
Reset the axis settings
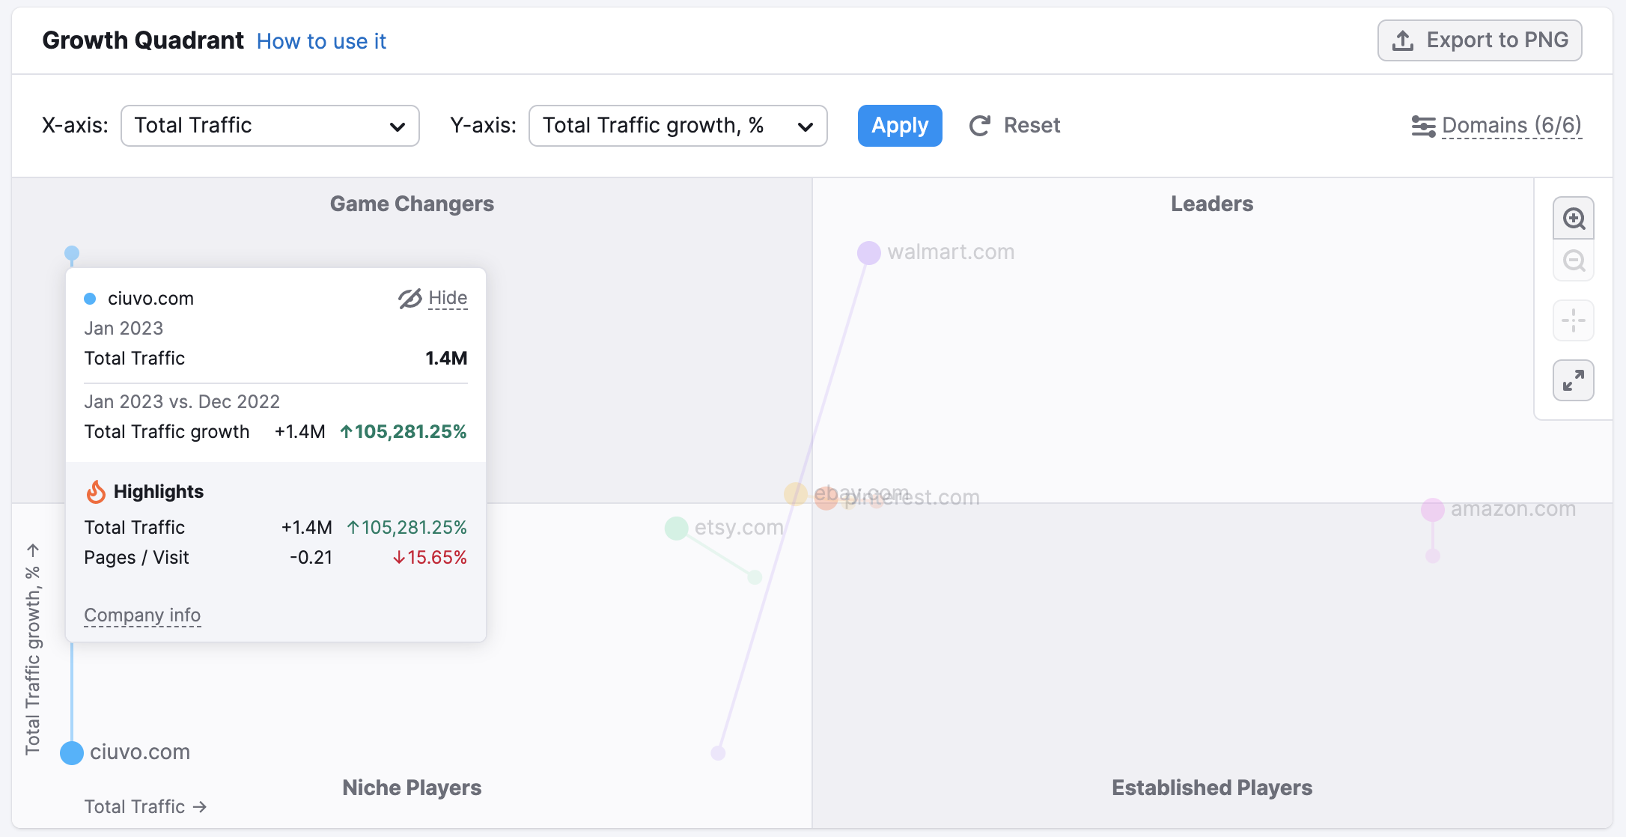1015,126
